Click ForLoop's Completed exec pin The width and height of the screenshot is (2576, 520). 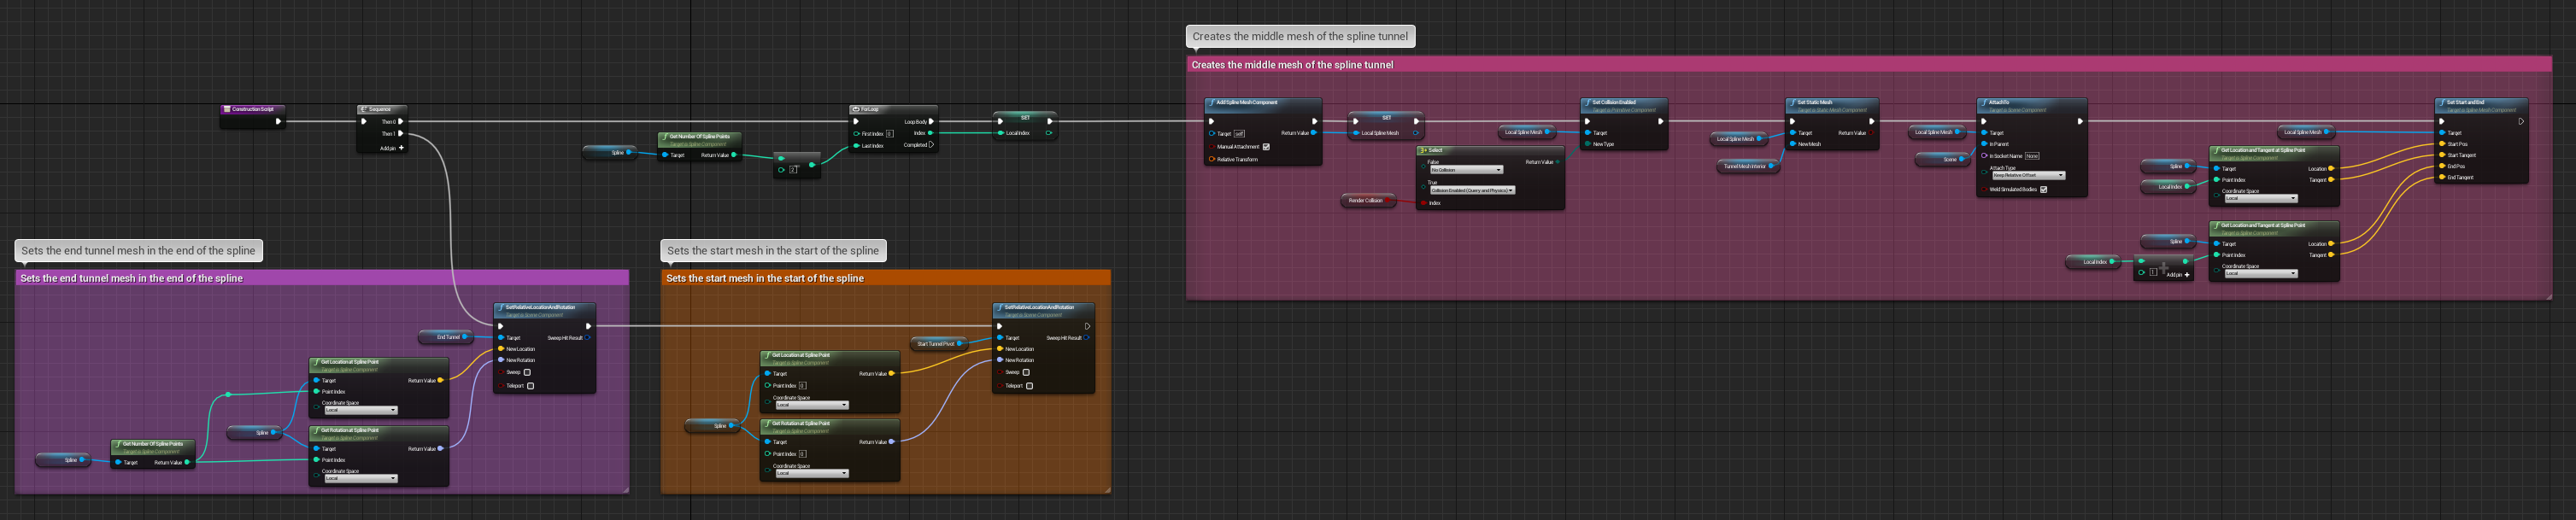click(x=931, y=145)
